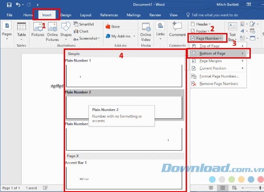Insert a Comment using ribbon icon

[x=177, y=29]
